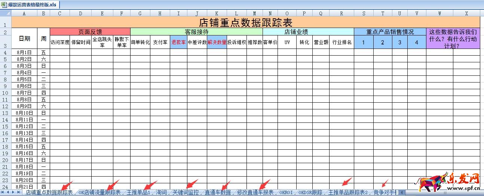Switch to 直通车数据 sheet tab

(x=218, y=193)
